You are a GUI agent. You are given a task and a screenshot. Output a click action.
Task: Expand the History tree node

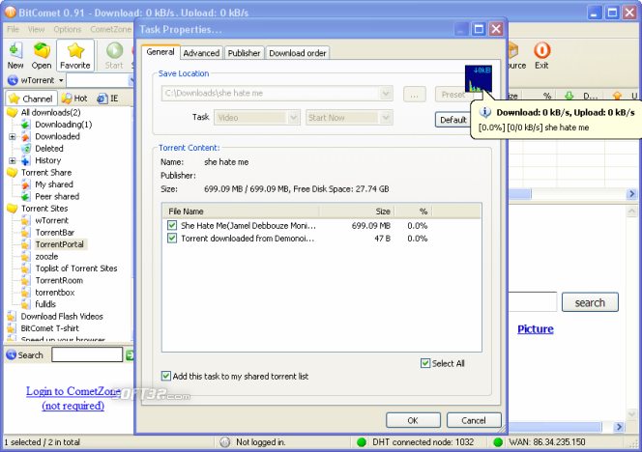[13, 160]
